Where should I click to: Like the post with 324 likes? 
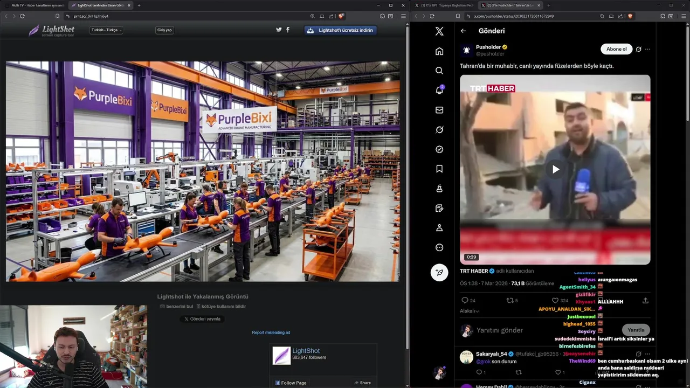coord(555,300)
